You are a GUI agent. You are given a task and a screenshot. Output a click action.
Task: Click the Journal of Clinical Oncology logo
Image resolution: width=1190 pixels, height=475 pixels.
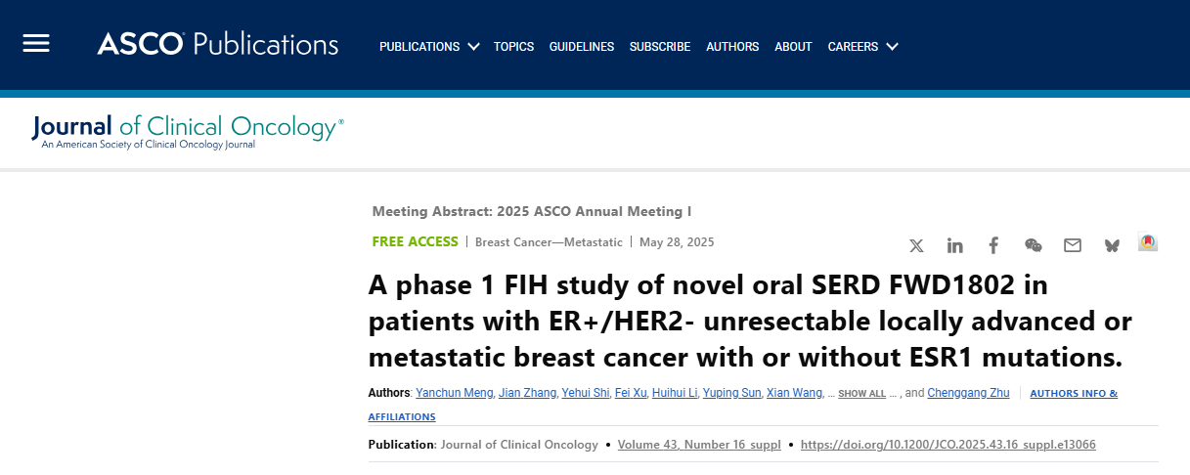coord(188,131)
